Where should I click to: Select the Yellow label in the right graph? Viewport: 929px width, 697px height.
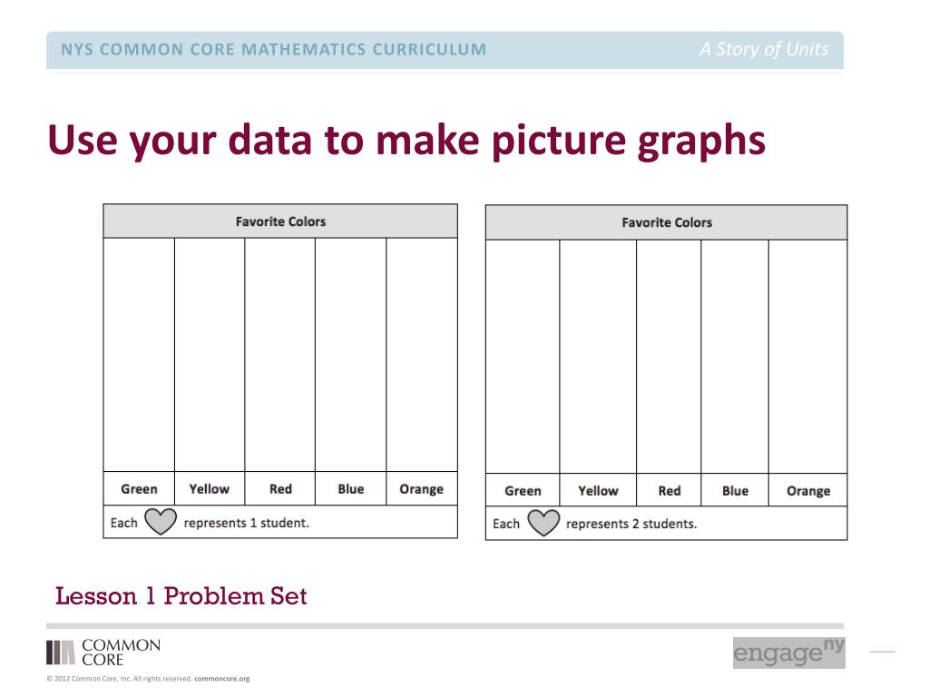click(598, 491)
